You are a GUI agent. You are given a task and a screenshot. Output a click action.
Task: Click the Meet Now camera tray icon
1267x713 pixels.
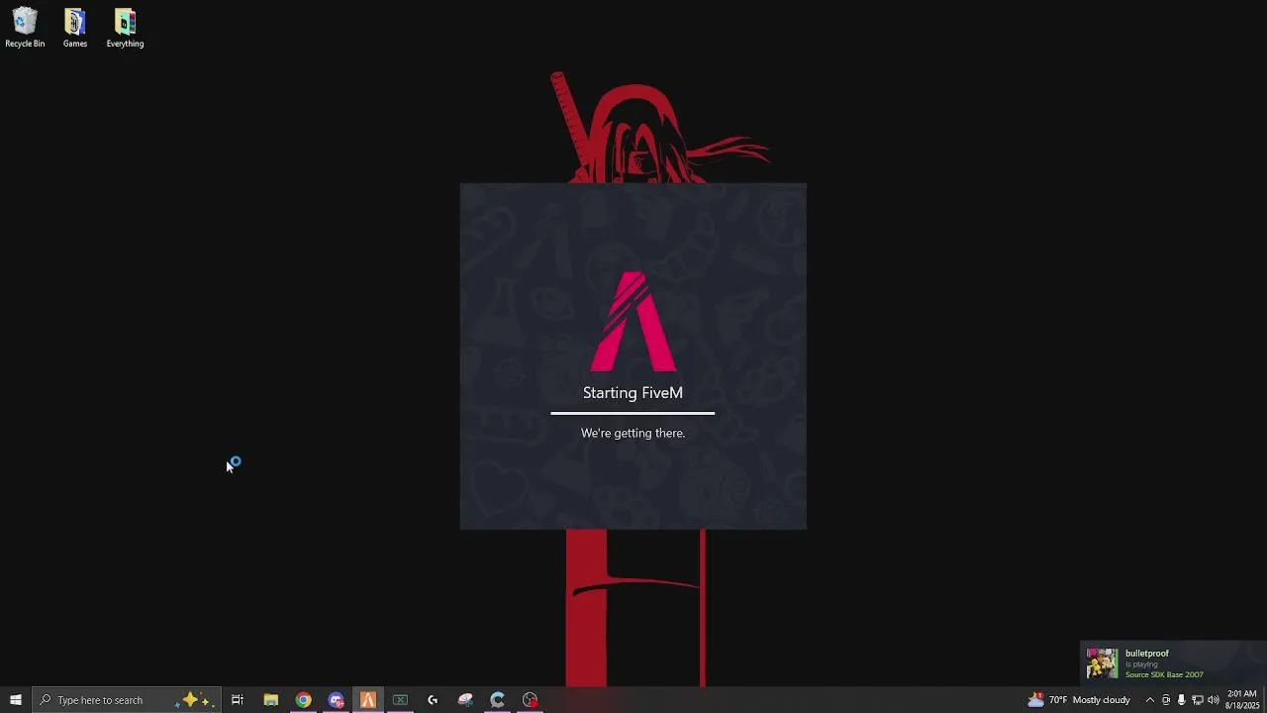point(1165,700)
